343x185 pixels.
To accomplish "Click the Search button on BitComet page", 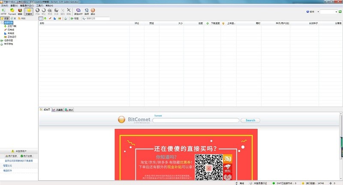I will click(250, 120).
